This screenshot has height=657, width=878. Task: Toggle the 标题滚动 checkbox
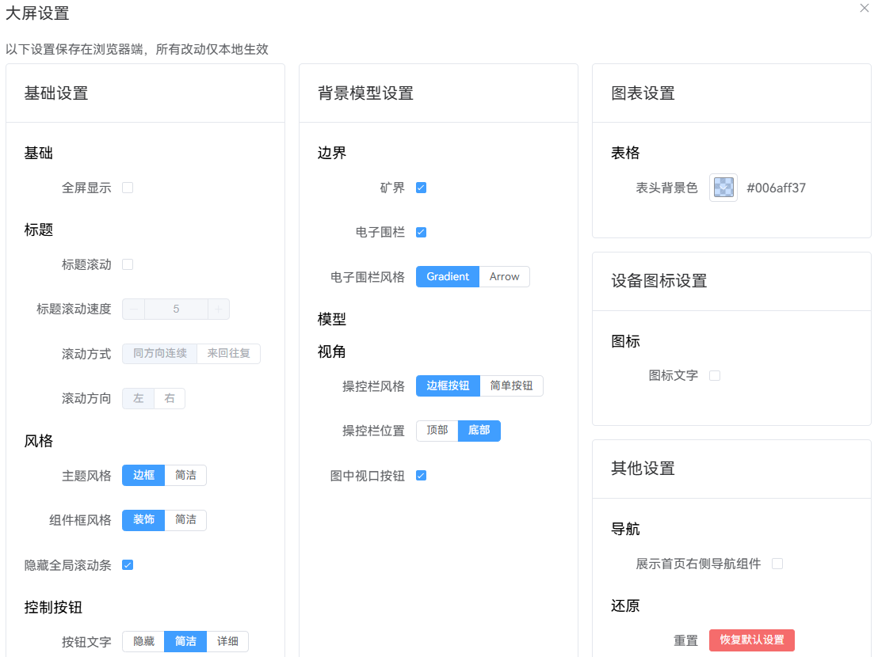(x=128, y=264)
